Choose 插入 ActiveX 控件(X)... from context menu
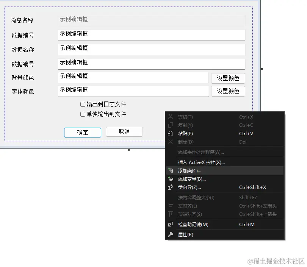Screen dimensions: 307x267 (225, 162)
